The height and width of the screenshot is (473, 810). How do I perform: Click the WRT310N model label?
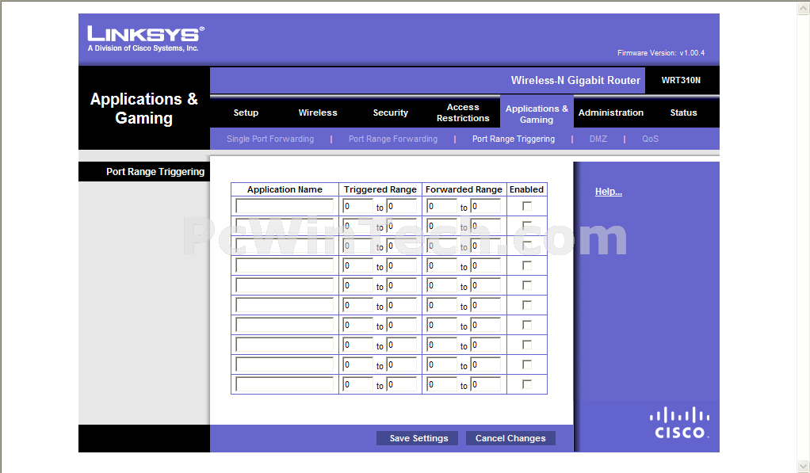(x=681, y=80)
